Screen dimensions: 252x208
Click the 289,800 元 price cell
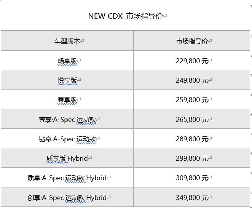click(191, 139)
